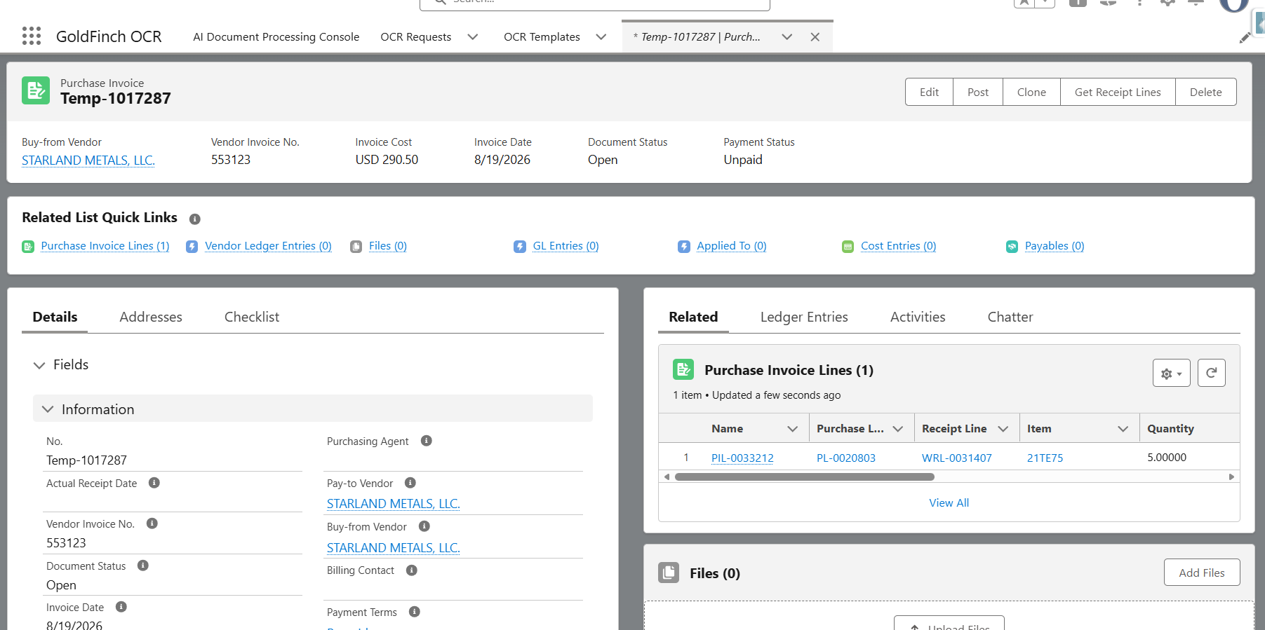
Task: Refresh the Purchase Invoice Lines list
Action: (x=1211, y=373)
